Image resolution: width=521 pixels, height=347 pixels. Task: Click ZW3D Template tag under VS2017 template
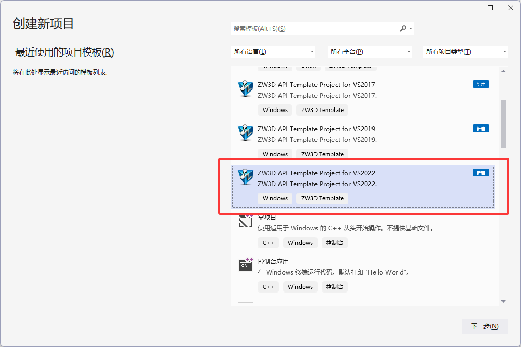[322, 110]
